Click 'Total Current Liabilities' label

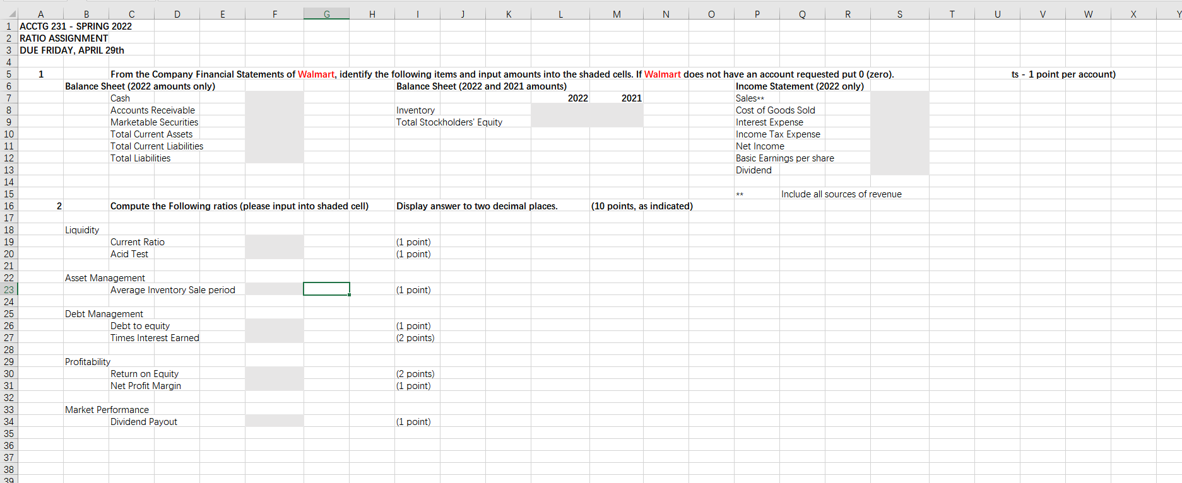(x=157, y=146)
